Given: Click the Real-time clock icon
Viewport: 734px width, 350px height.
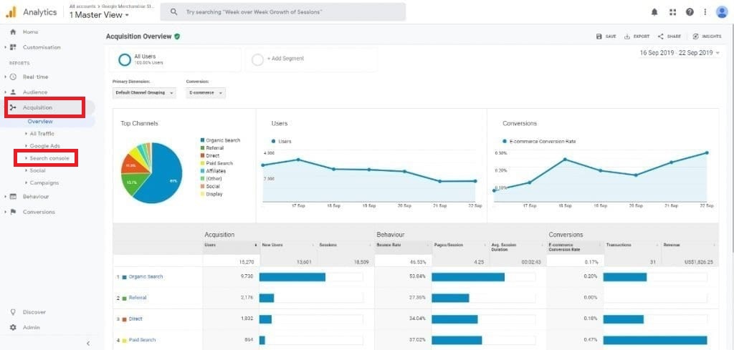Looking at the screenshot, I should (13, 77).
